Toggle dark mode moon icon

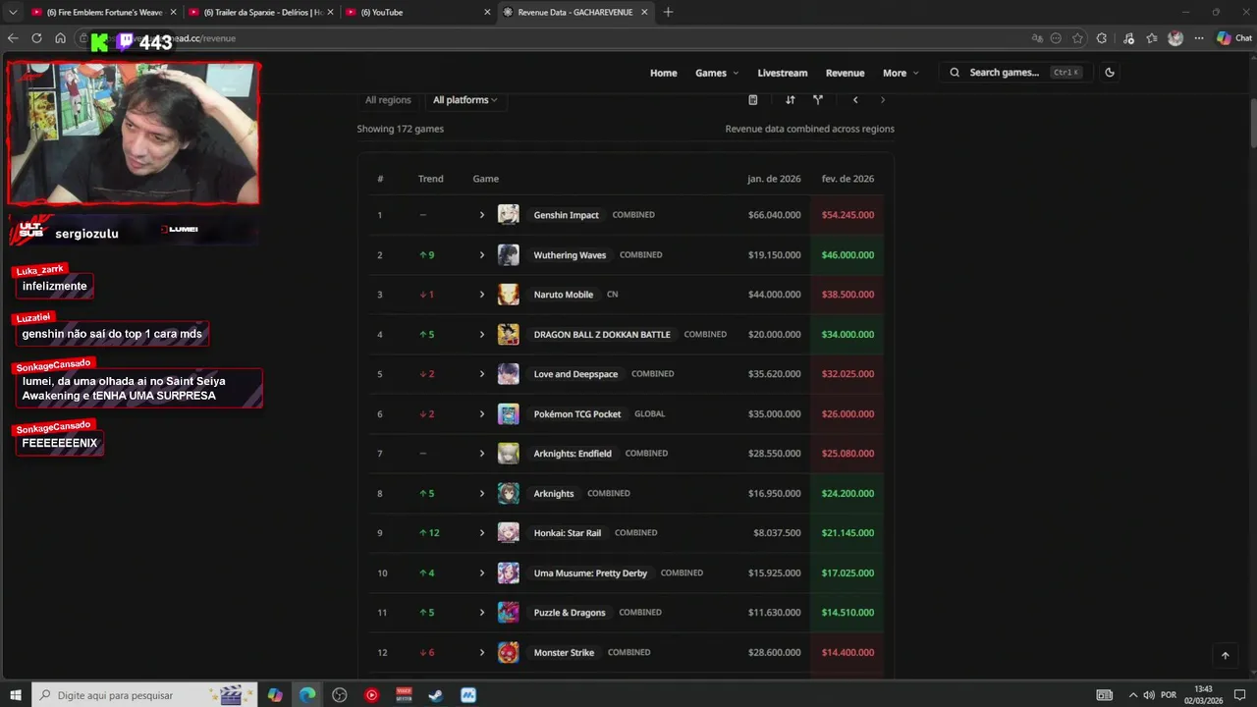[x=1110, y=73]
